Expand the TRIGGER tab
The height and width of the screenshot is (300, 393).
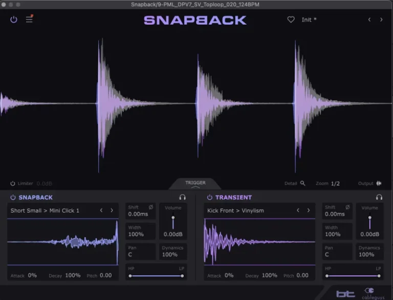[195, 184]
